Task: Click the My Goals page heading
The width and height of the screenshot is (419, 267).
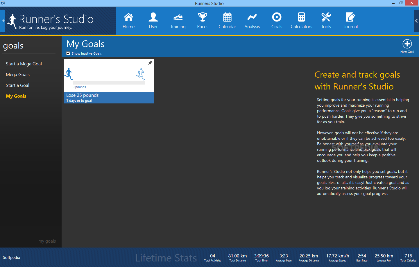Action: [85, 44]
